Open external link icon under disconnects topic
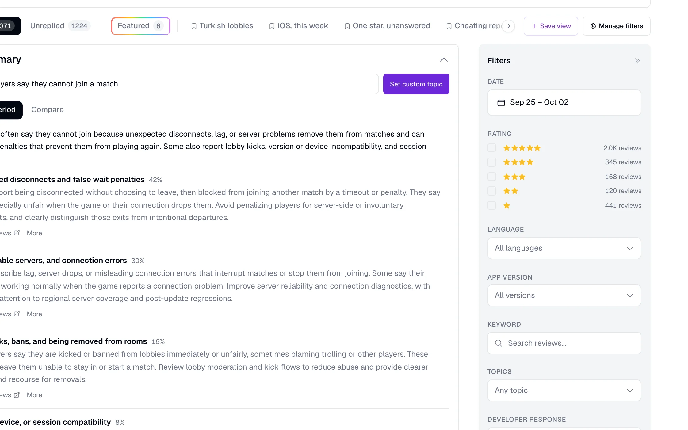The height and width of the screenshot is (430, 688). (17, 233)
